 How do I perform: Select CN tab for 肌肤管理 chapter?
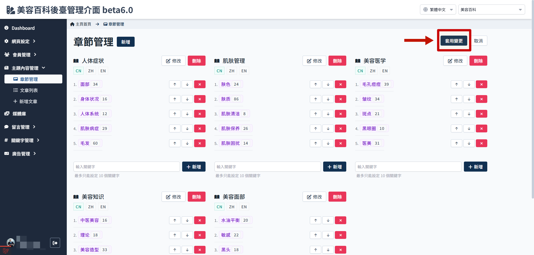click(219, 71)
